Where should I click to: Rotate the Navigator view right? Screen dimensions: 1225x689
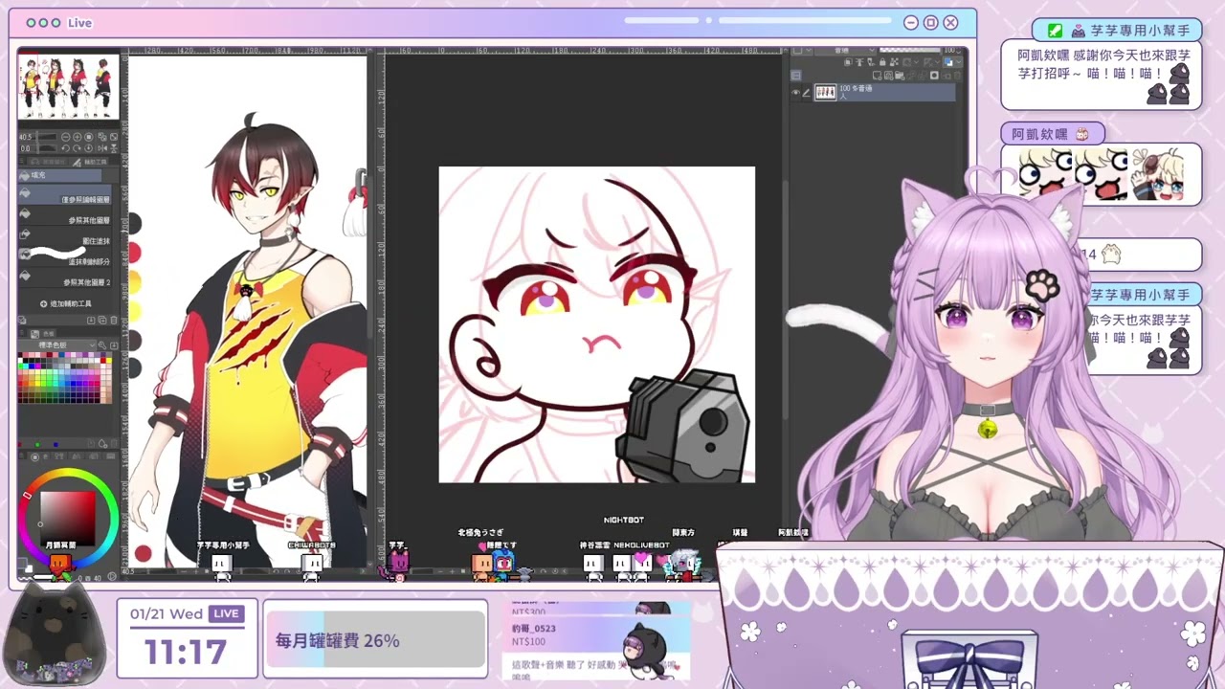[77, 148]
